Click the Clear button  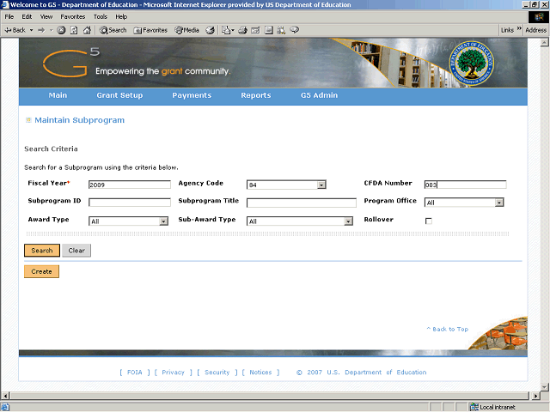pyautogui.click(x=76, y=251)
